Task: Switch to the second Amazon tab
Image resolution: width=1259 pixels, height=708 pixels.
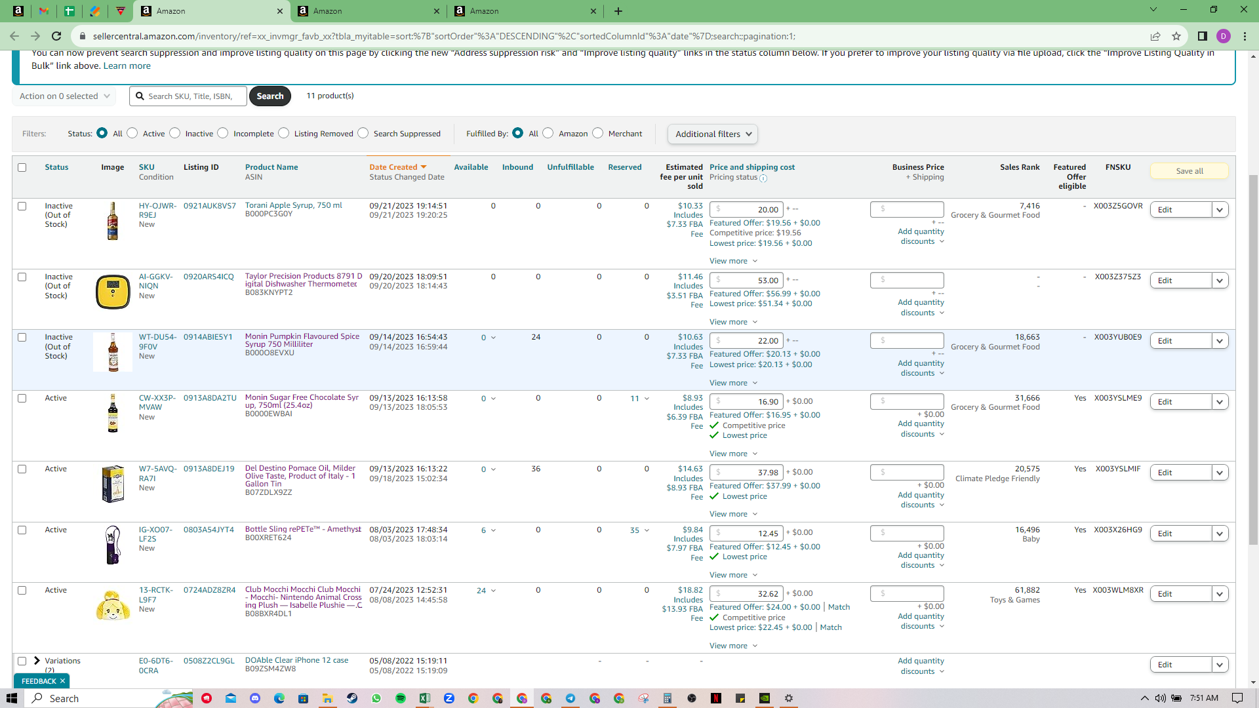Action: point(369,11)
